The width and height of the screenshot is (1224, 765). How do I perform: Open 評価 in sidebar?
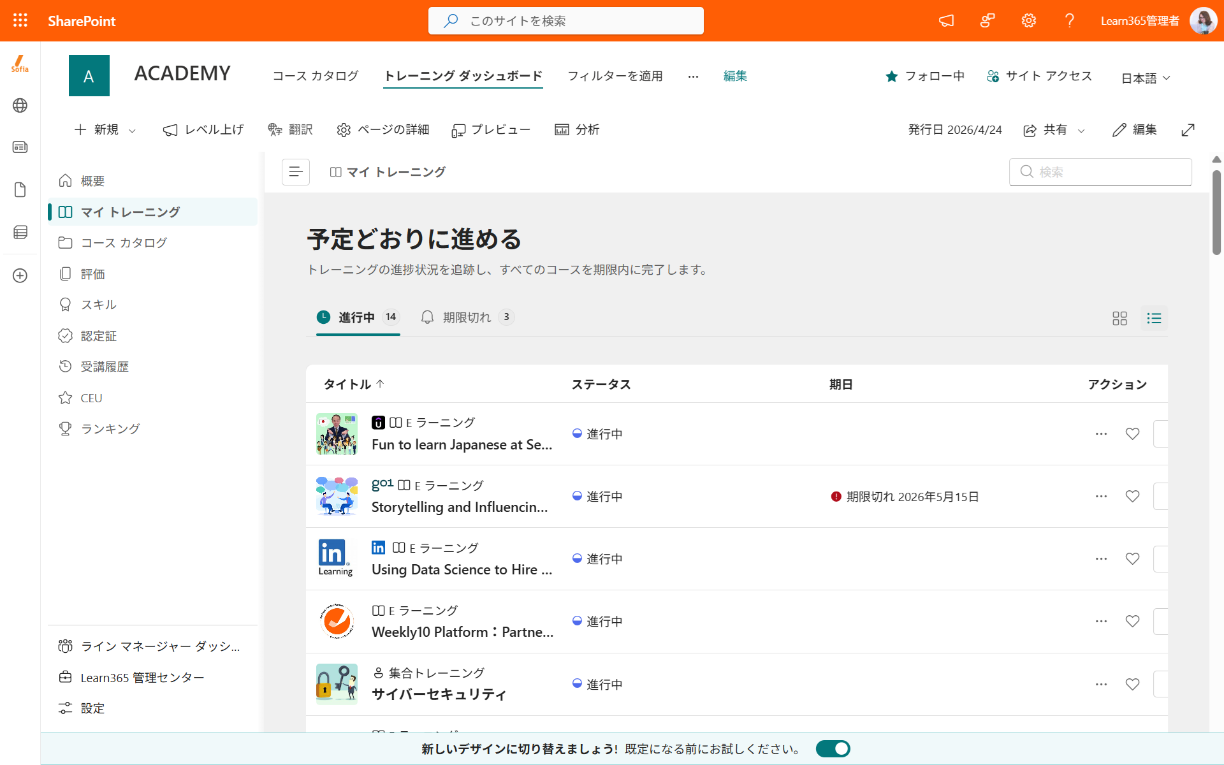153,274
